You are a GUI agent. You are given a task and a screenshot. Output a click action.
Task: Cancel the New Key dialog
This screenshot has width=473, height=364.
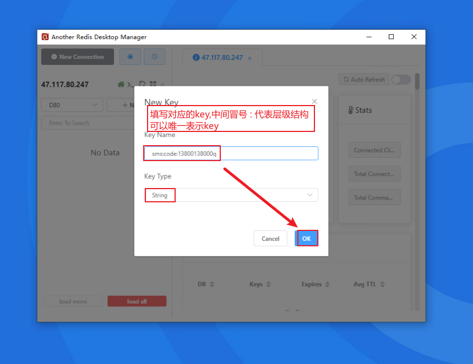(270, 238)
